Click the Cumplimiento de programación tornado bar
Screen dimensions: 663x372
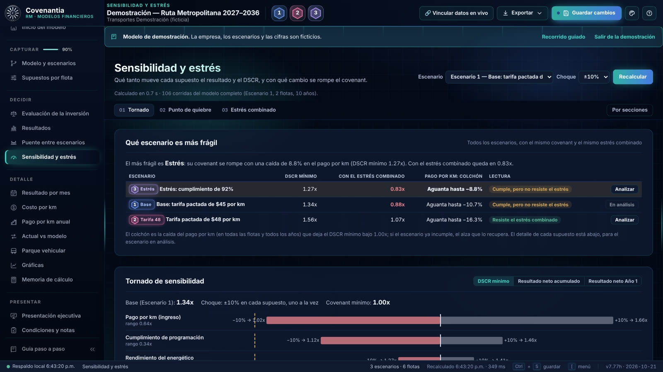point(411,341)
